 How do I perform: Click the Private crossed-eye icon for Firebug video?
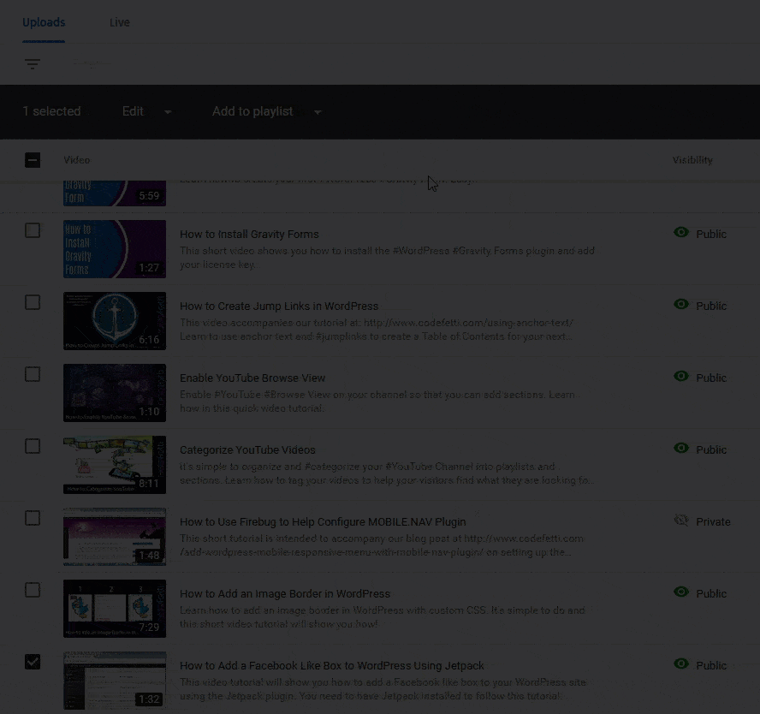tap(681, 521)
